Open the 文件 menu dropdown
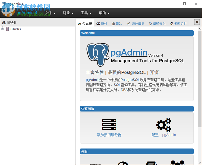The width and height of the screenshot is (202, 165). pyautogui.click(x=50, y=13)
